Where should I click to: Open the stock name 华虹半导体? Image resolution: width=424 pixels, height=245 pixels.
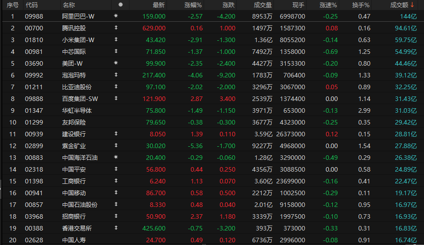click(77, 110)
